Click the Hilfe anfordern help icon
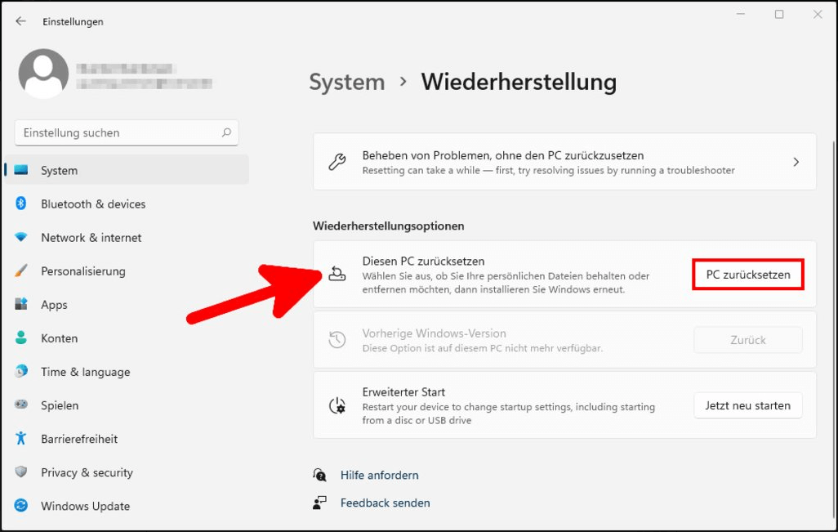 tap(319, 474)
